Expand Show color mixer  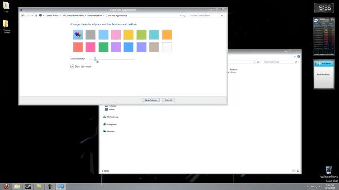click(81, 66)
